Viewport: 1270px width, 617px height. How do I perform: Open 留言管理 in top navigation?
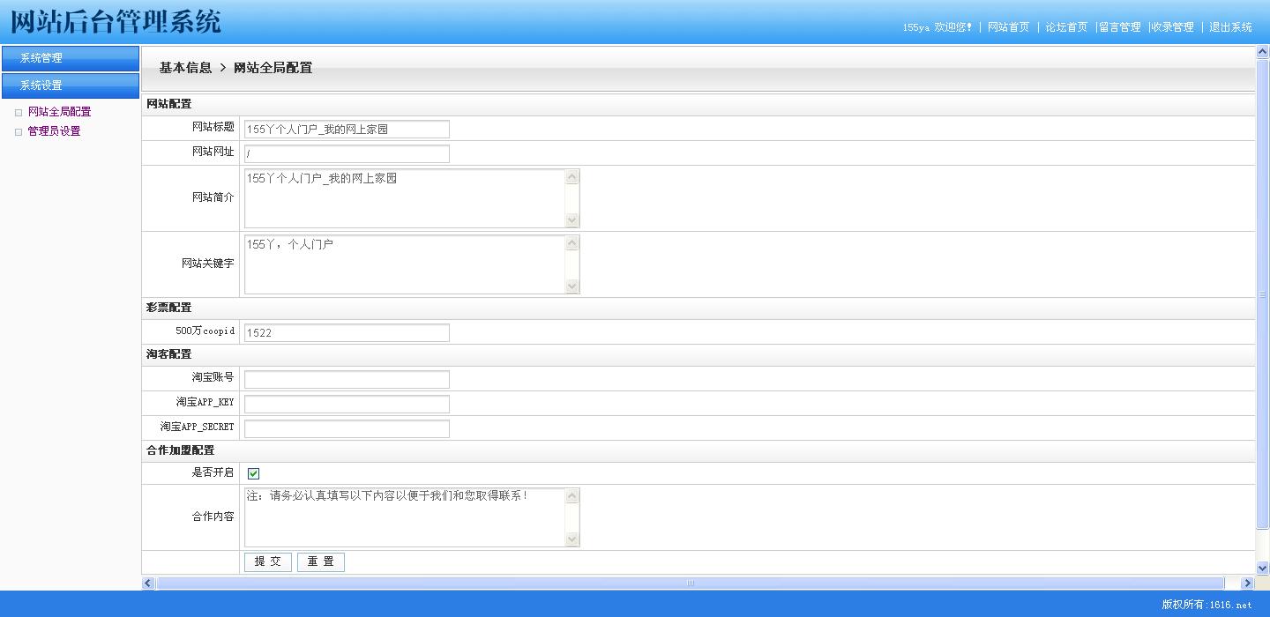point(1120,27)
